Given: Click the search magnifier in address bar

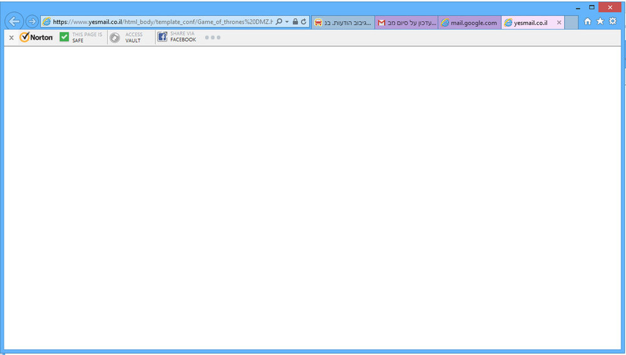Looking at the screenshot, I should pos(279,21).
